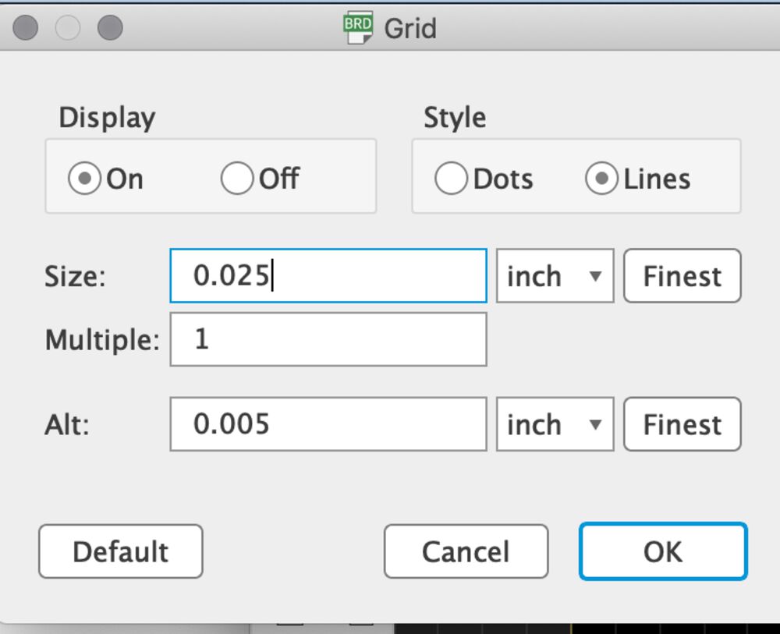Choose Dots grid style

click(x=451, y=179)
